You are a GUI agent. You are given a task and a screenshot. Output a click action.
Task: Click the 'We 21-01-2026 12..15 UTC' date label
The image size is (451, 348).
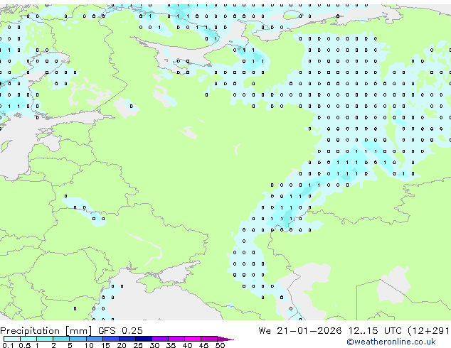[x=330, y=331]
